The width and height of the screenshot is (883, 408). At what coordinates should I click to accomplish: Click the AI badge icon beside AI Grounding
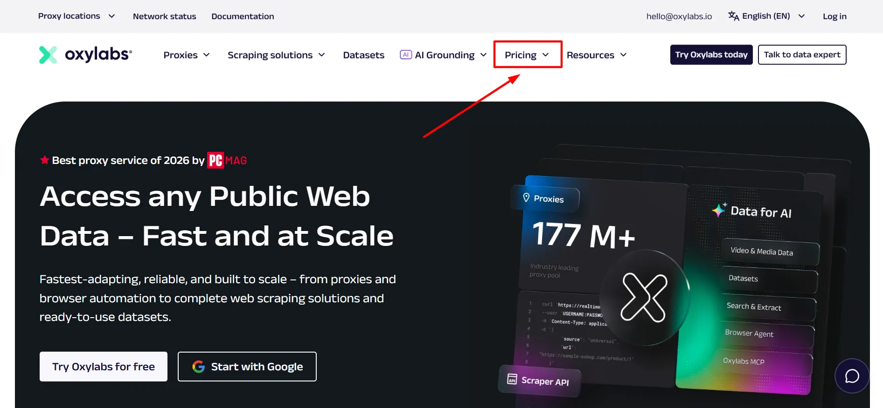coord(406,55)
